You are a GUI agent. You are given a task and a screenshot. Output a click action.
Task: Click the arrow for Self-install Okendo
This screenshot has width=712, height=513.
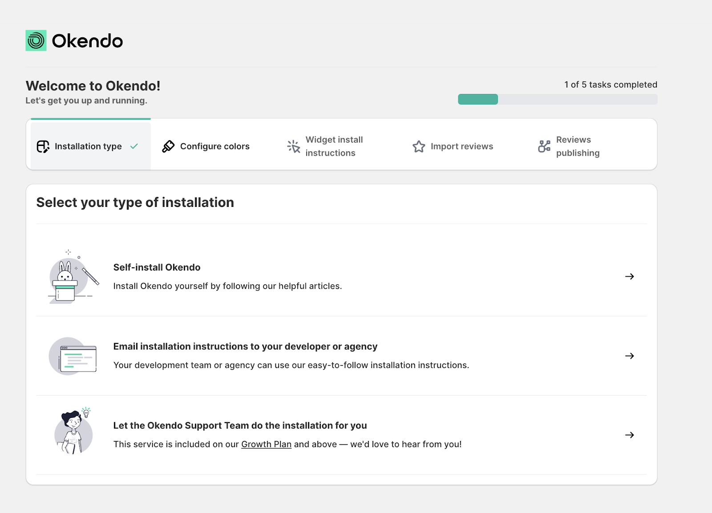(x=629, y=276)
